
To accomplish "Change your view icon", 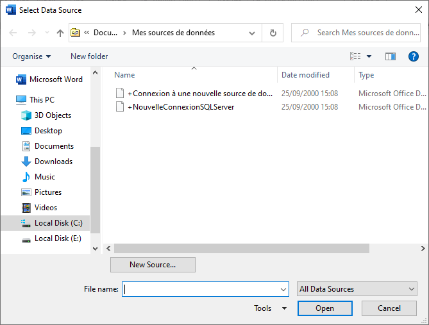I will coord(355,56).
